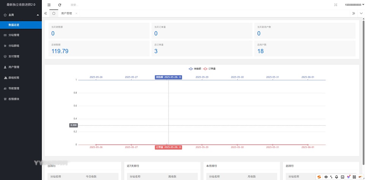Select 数据总览 in the sidebar

(x=14, y=25)
